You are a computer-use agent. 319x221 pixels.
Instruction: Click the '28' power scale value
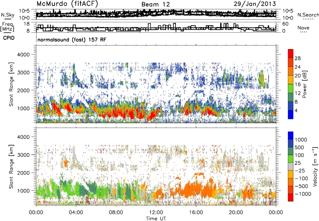[297, 58]
